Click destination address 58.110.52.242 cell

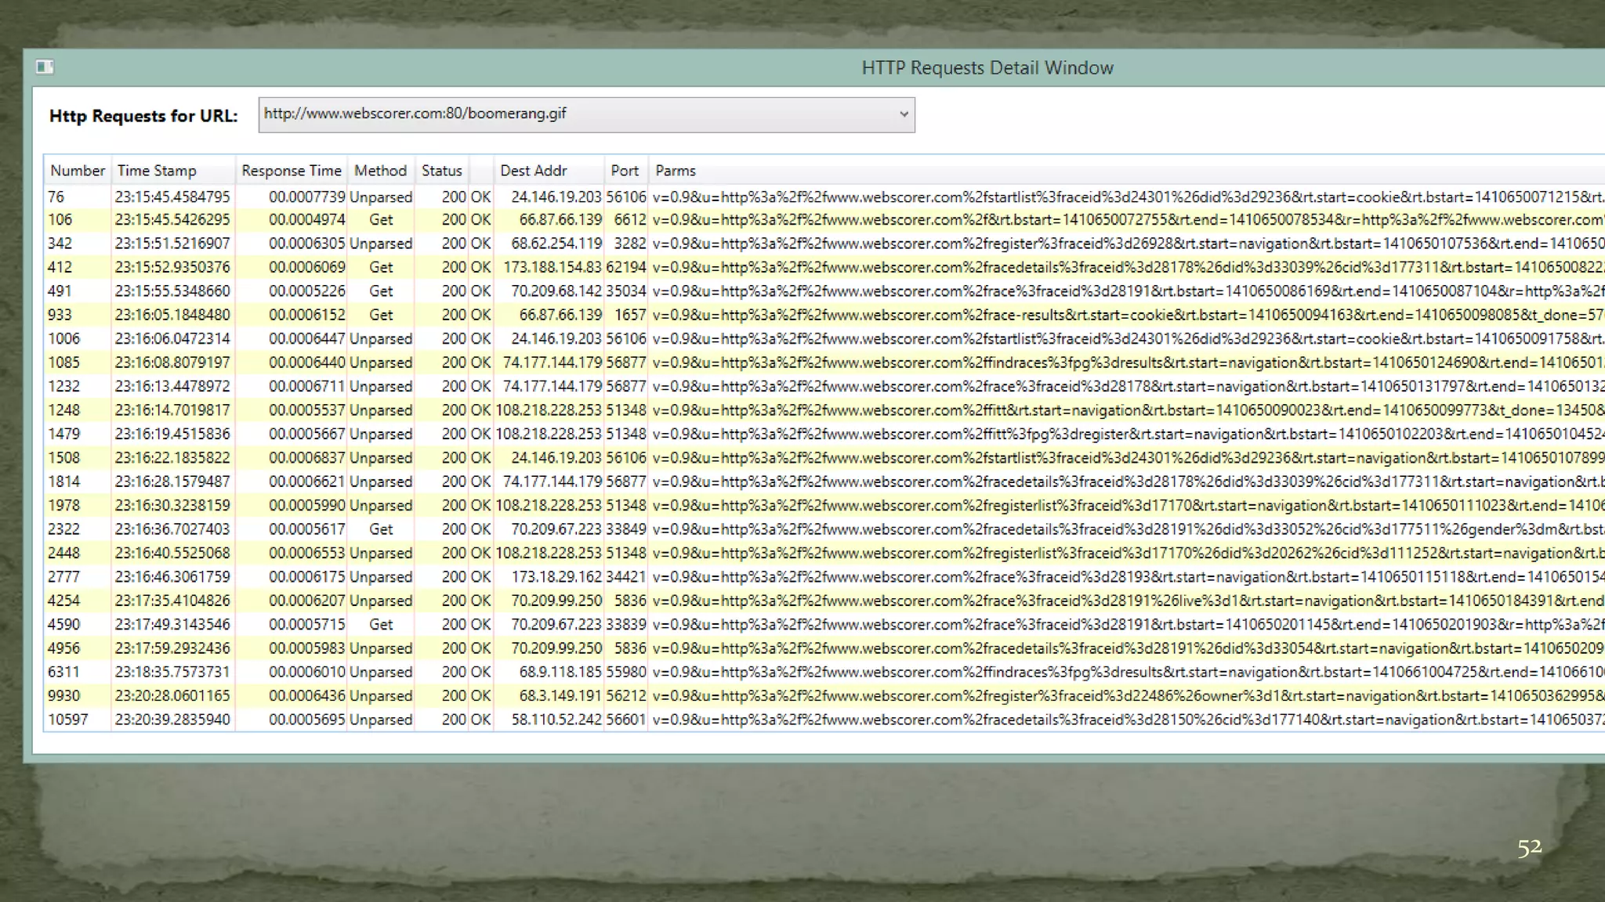click(x=556, y=720)
